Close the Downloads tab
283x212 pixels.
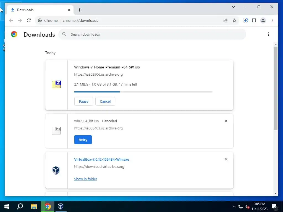pyautogui.click(x=69, y=10)
